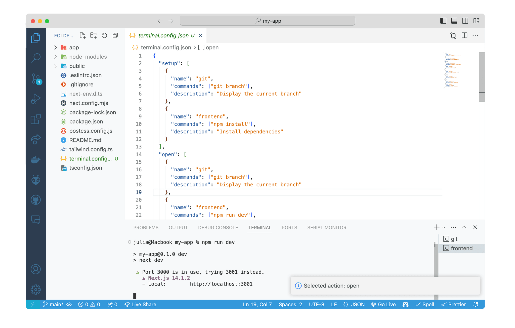Click the my-app command center search box
The width and height of the screenshot is (515, 328).
[267, 21]
